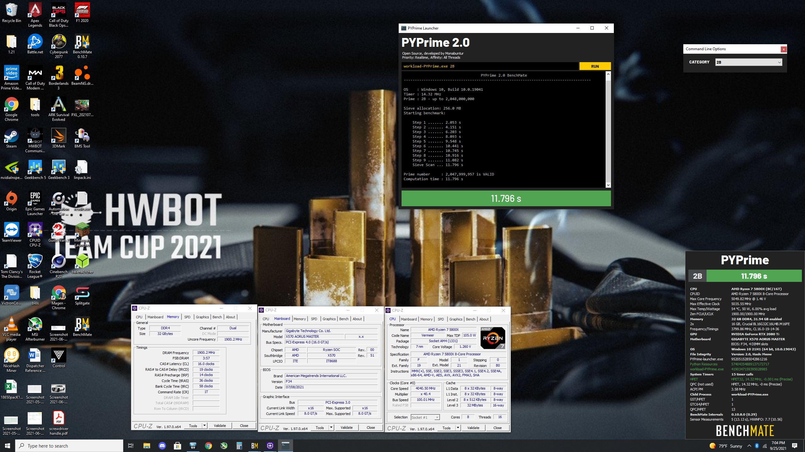805x452 pixels.
Task: Open Discord from the taskbar
Action: (x=162, y=446)
